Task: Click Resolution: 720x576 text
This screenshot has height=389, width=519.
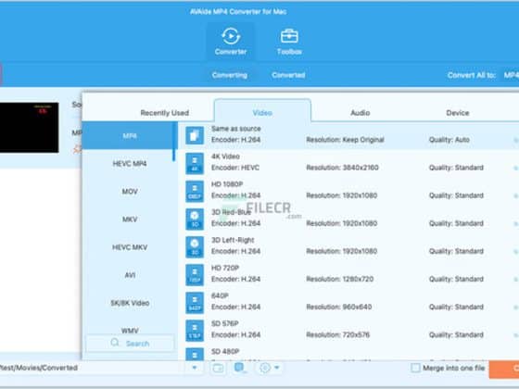Action: coord(338,334)
